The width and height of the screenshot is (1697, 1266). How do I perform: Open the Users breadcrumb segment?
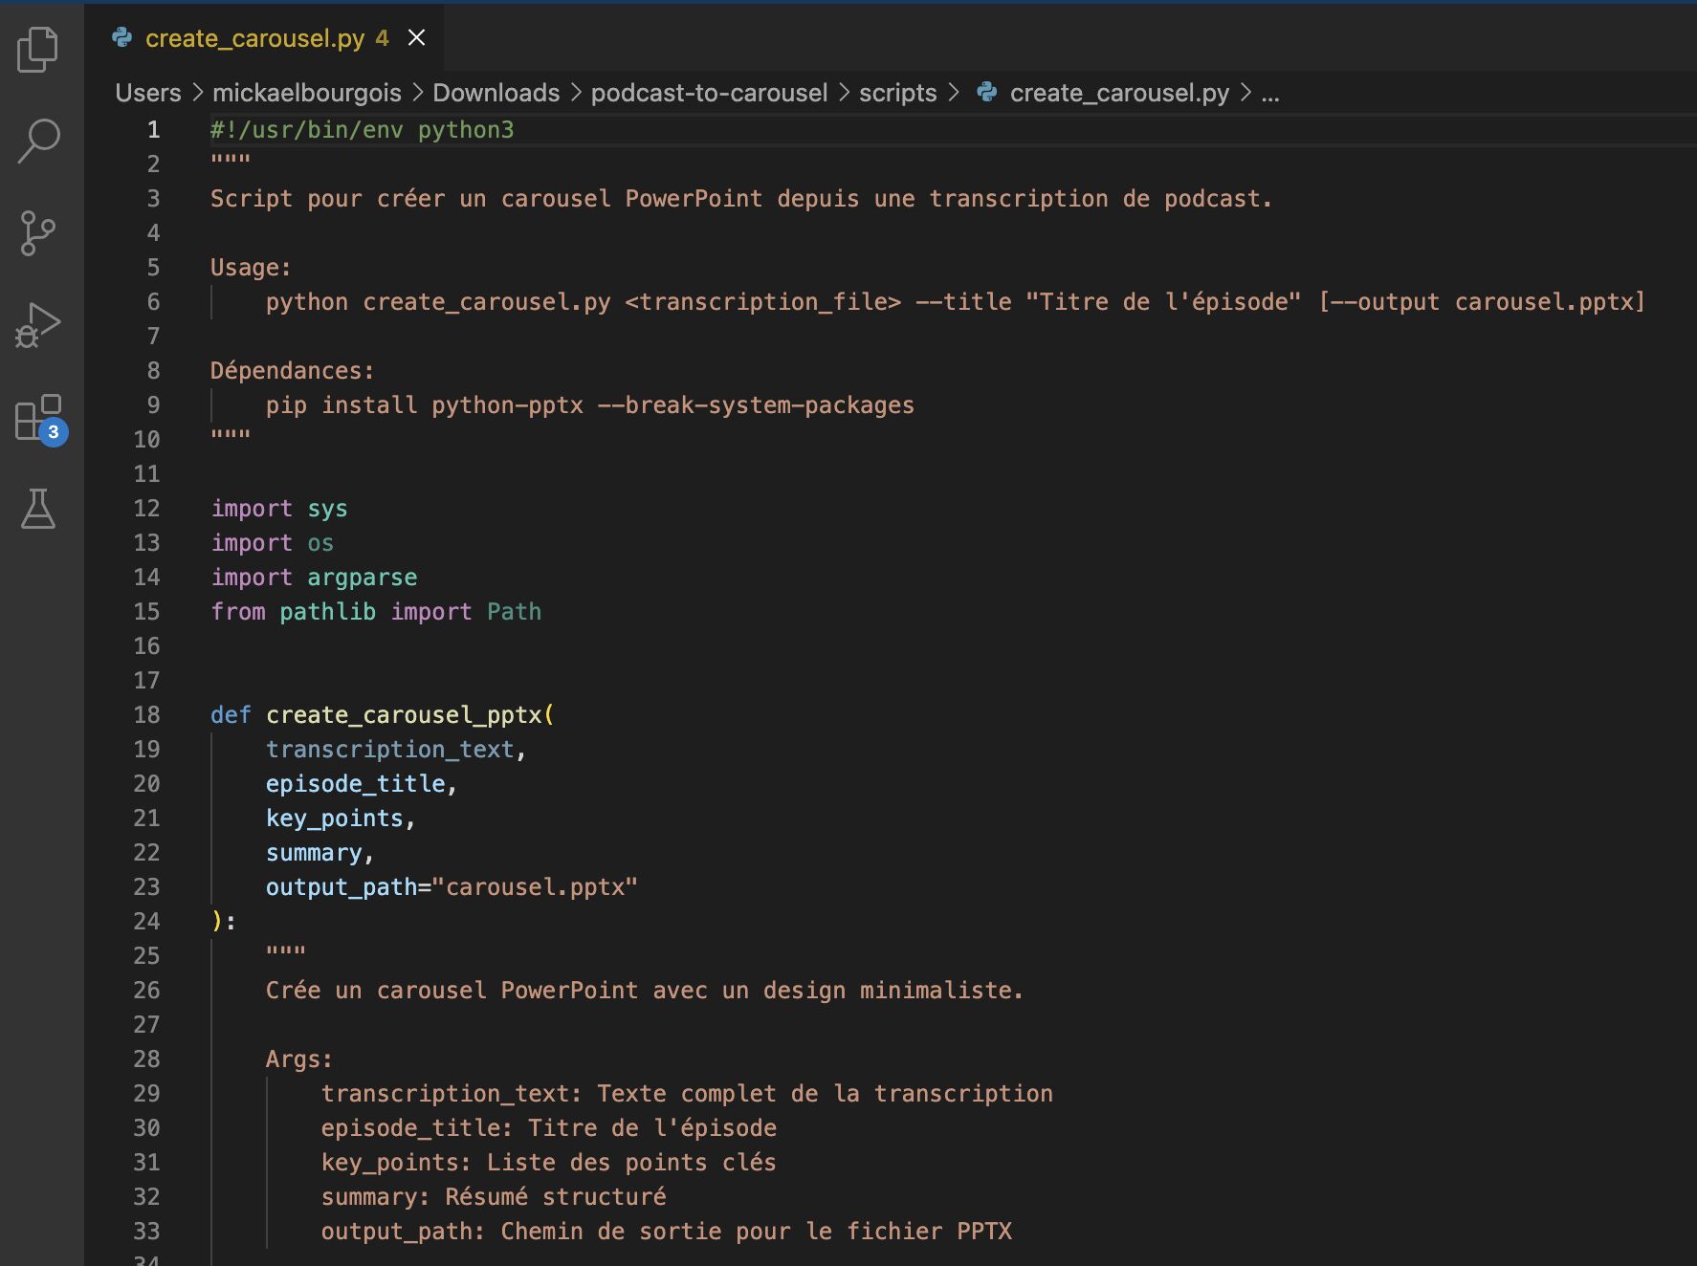click(148, 93)
